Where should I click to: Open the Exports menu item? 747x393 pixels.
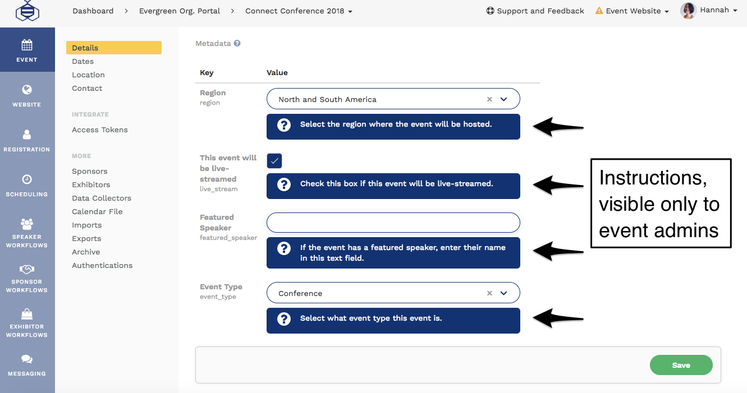pos(86,239)
